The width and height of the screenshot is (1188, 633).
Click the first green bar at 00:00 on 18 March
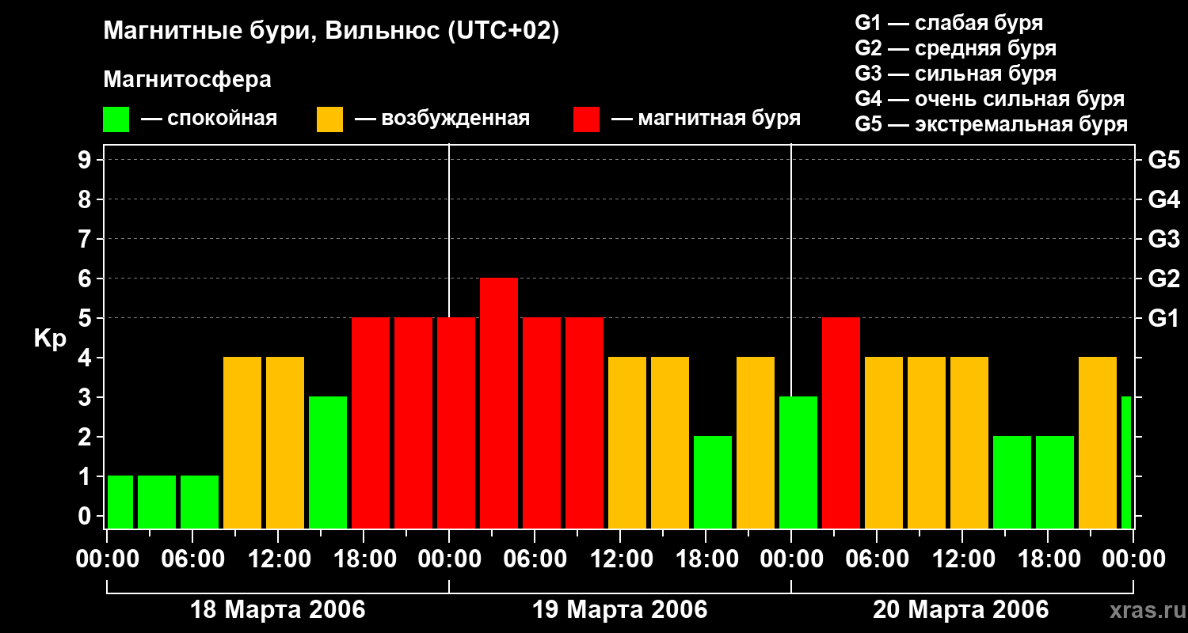[x=120, y=502]
